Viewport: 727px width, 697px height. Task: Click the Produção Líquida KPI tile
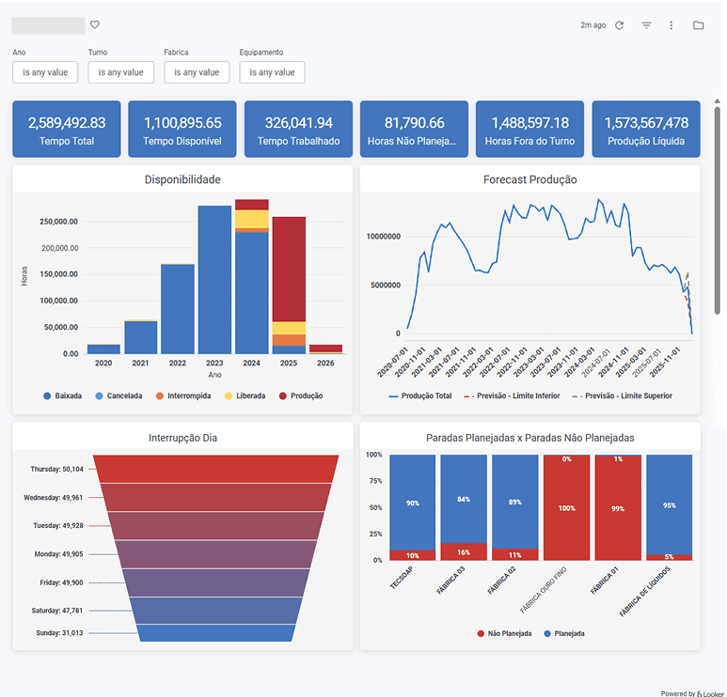646,130
